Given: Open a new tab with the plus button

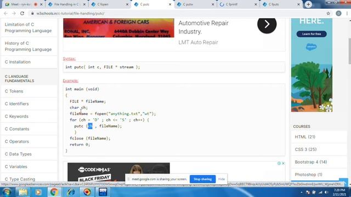Looking at the screenshot, I should click(308, 4).
